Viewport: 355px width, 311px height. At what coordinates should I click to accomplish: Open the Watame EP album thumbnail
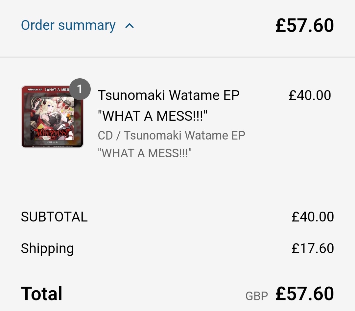[52, 117]
